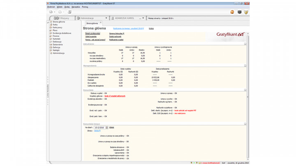Open the Kadry module in sidebar
This screenshot has width=296, height=166.
point(55,25)
